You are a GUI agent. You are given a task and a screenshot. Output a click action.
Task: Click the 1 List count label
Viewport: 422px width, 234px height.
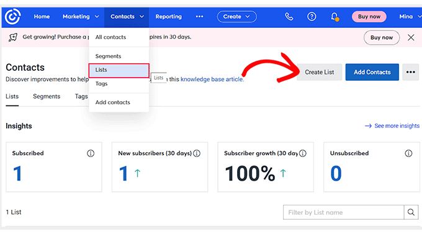pyautogui.click(x=14, y=212)
